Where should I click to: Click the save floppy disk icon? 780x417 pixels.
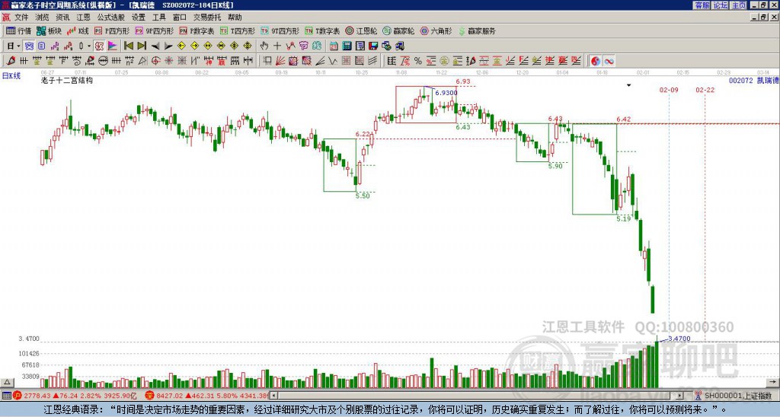click(x=373, y=46)
